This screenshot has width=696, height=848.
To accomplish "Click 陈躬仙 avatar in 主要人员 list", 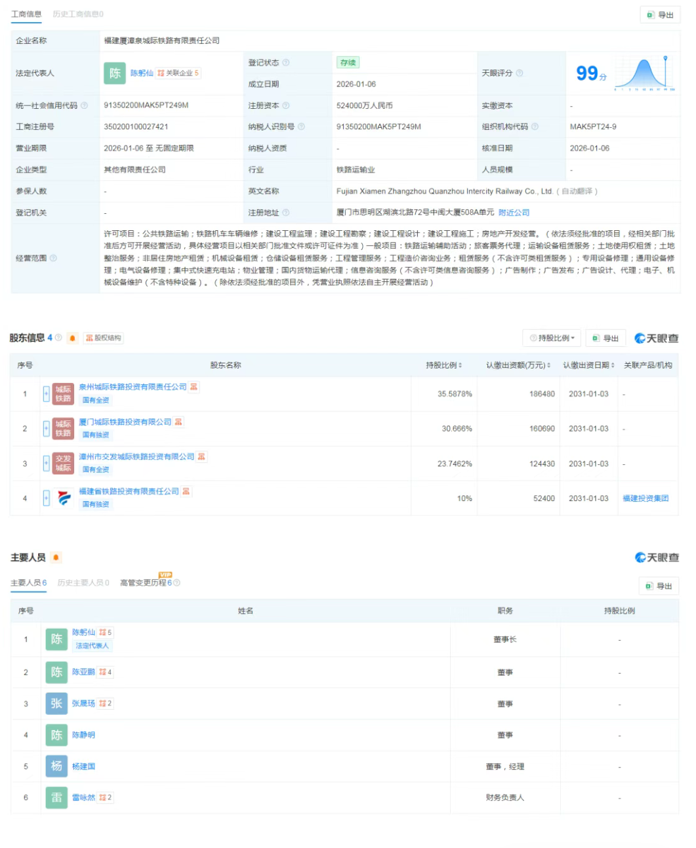I will (56, 639).
